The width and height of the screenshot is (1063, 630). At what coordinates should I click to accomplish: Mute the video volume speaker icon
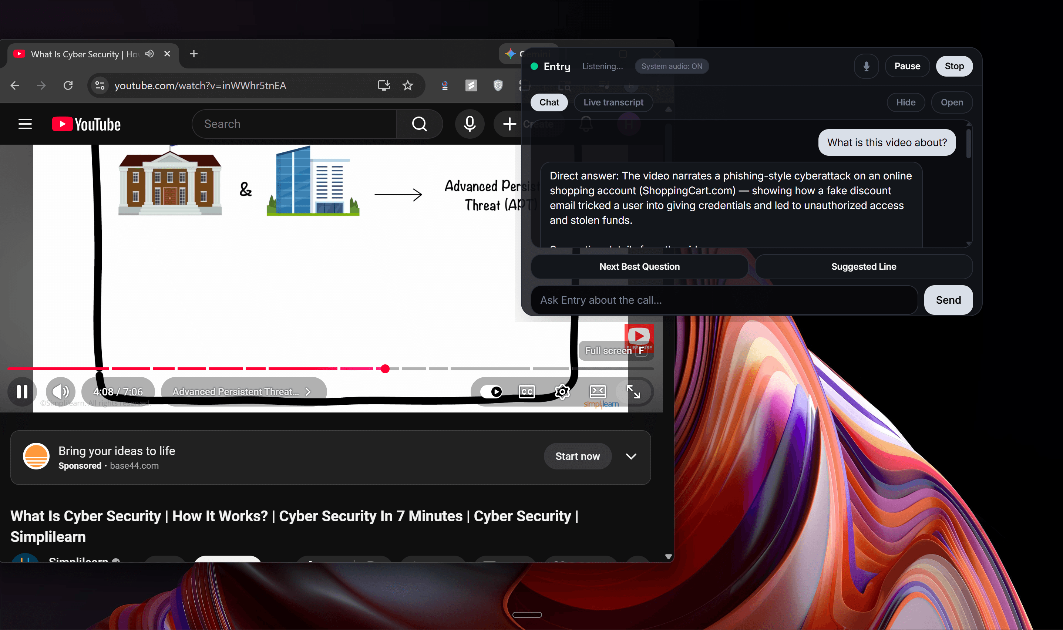click(x=61, y=391)
